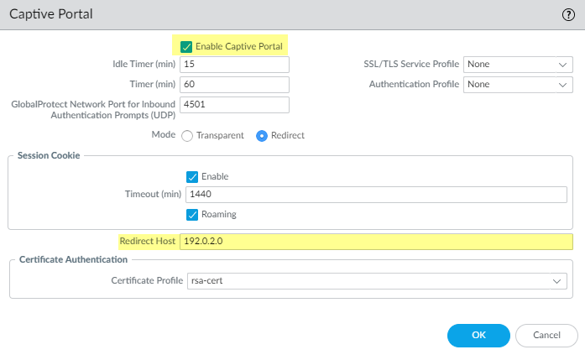The width and height of the screenshot is (585, 360).
Task: Click the Idle Timer input field
Action: point(234,65)
